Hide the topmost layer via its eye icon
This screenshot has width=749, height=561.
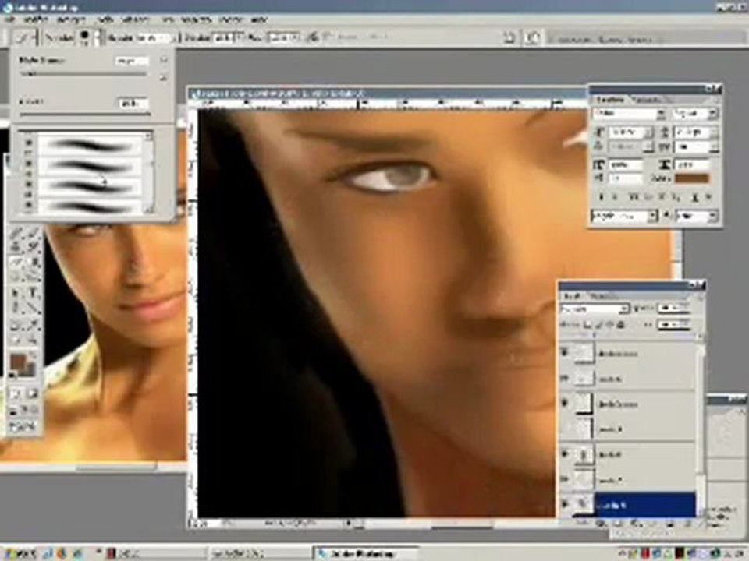[x=565, y=352]
